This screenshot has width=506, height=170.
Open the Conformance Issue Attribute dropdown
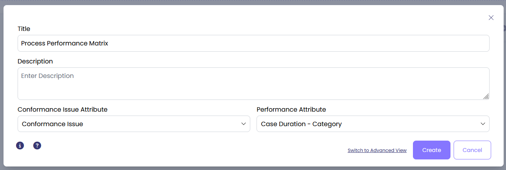(134, 124)
